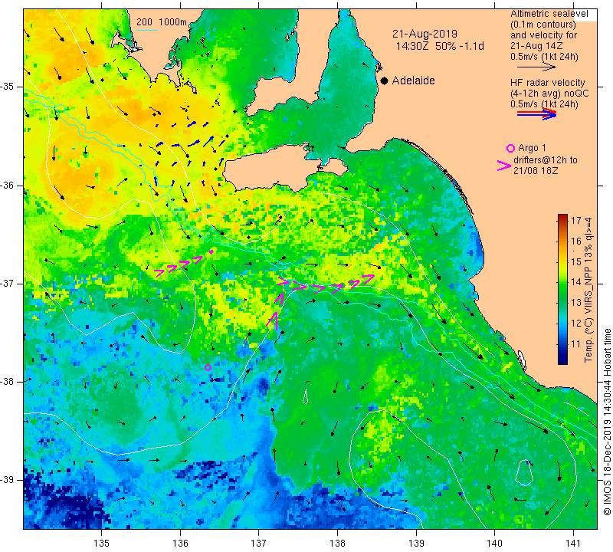Click the 17 value on temperature scale
This screenshot has width=613, height=552.
coord(576,220)
